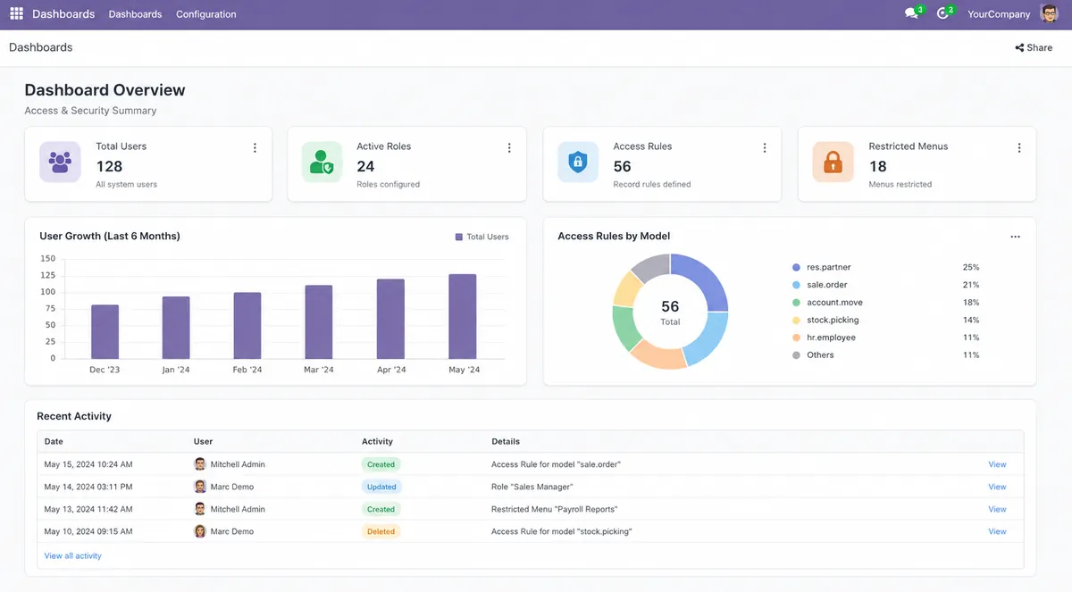Toggle stock.picking legend entry
Screen dimensions: 1072x592
pyautogui.click(x=825, y=320)
